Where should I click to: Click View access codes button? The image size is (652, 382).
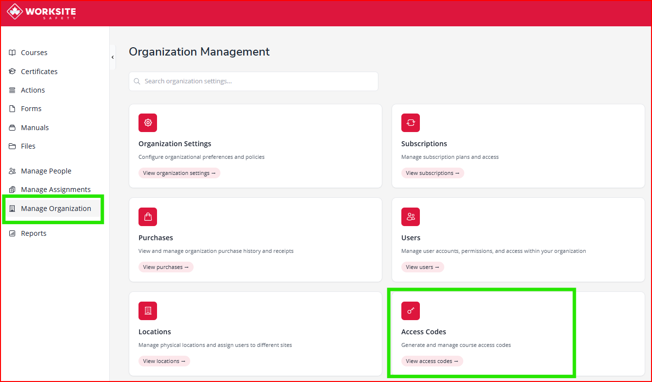432,361
